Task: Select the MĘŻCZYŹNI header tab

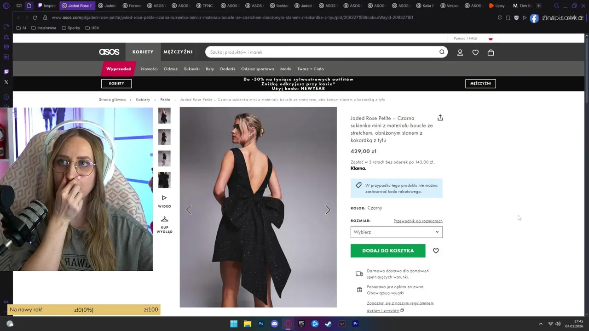Action: [178, 52]
